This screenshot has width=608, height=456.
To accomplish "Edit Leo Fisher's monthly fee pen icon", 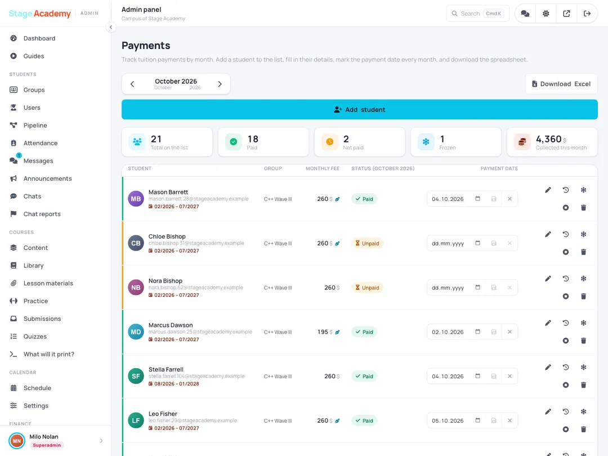I will (337, 421).
